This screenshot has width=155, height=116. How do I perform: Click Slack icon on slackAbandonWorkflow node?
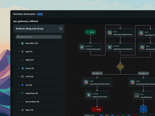[86, 82]
